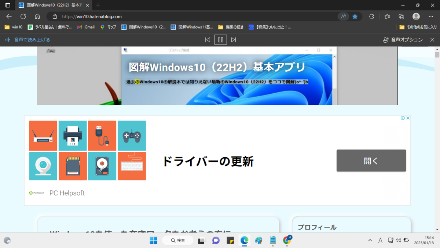Click the IME input mode A indicator
This screenshot has width=440, height=248.
pos(380,240)
